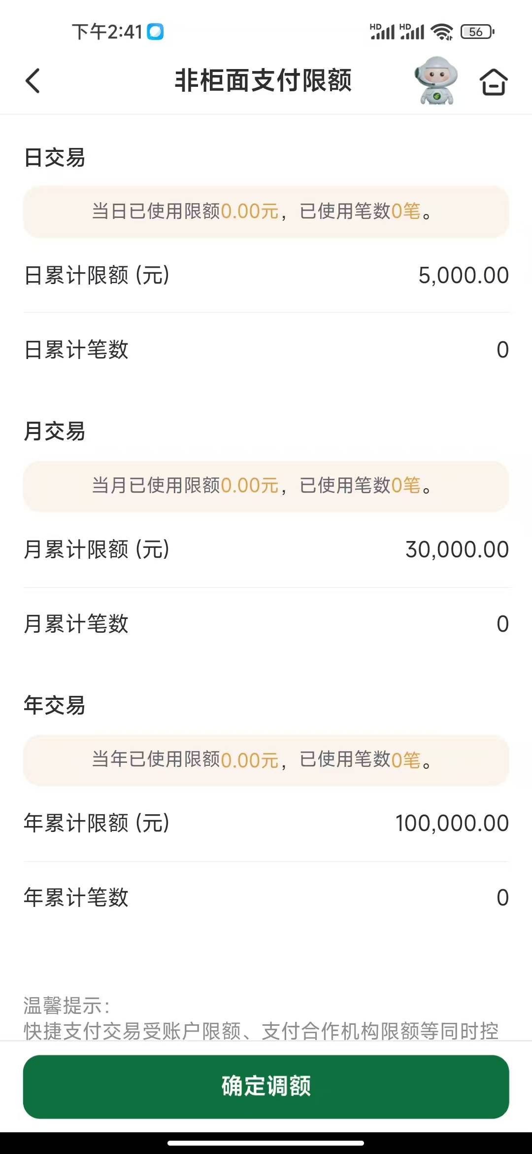This screenshot has height=1154, width=532.
Task: Tap the Wi-Fi status icon
Action: (x=442, y=32)
